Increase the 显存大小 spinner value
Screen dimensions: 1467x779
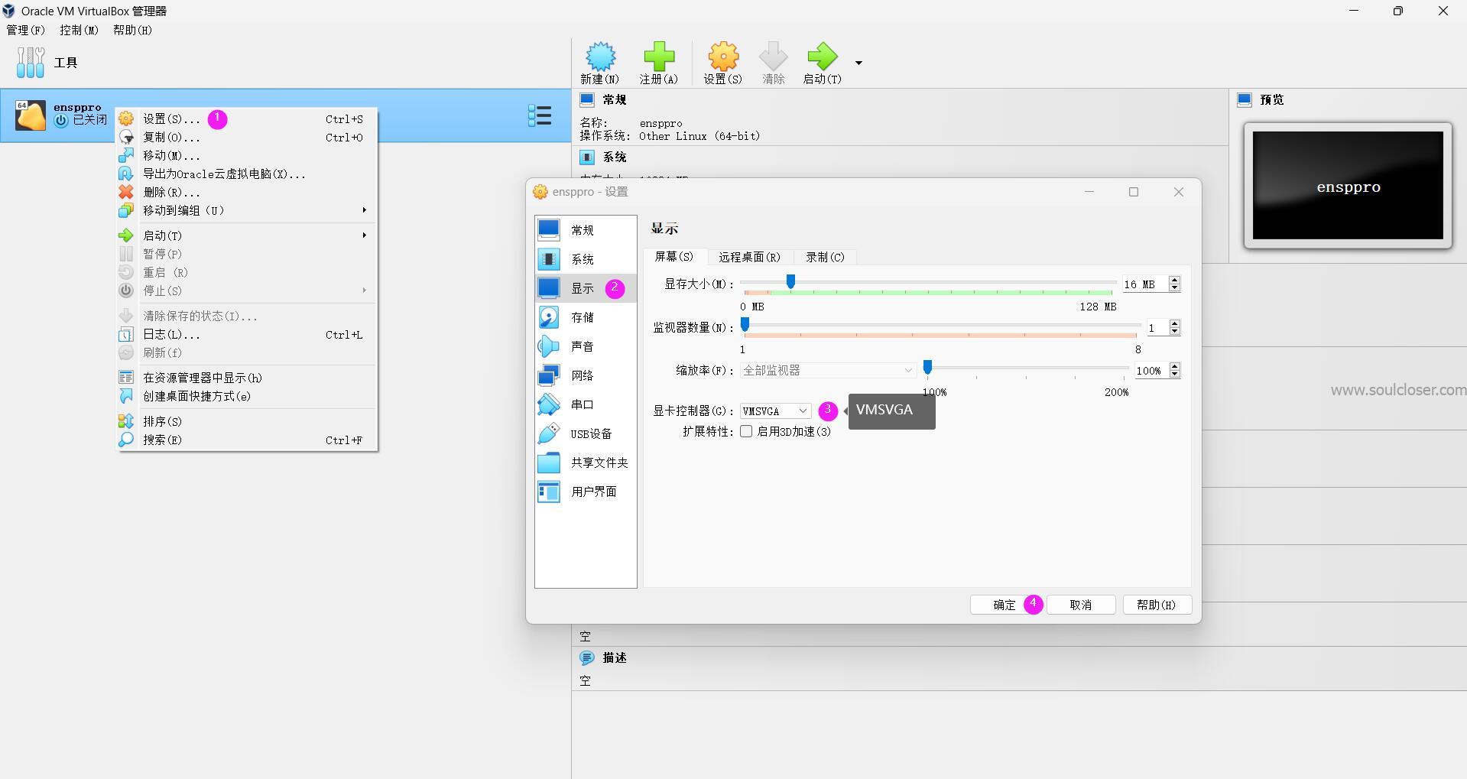tap(1175, 280)
